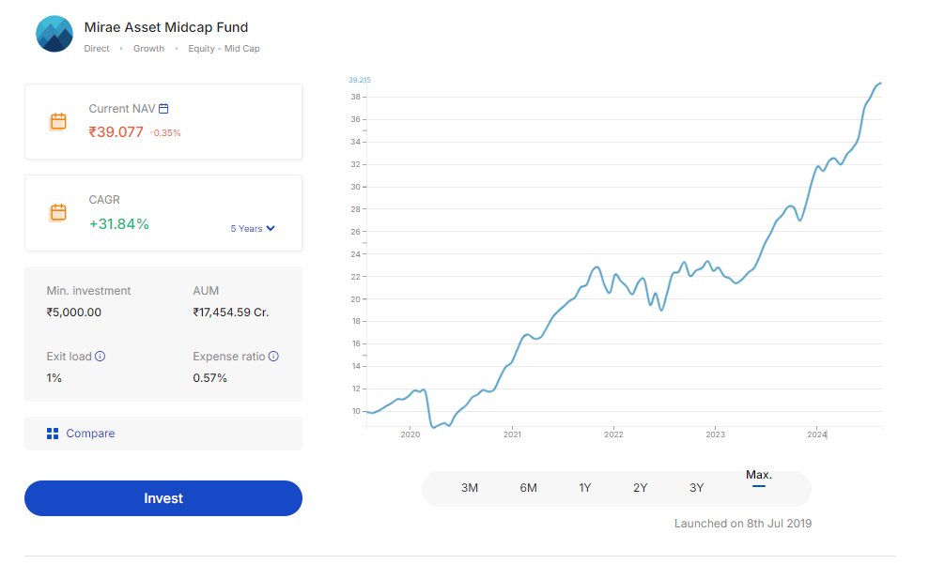The width and height of the screenshot is (929, 579).
Task: Show the 3Y chart period
Action: [696, 488]
